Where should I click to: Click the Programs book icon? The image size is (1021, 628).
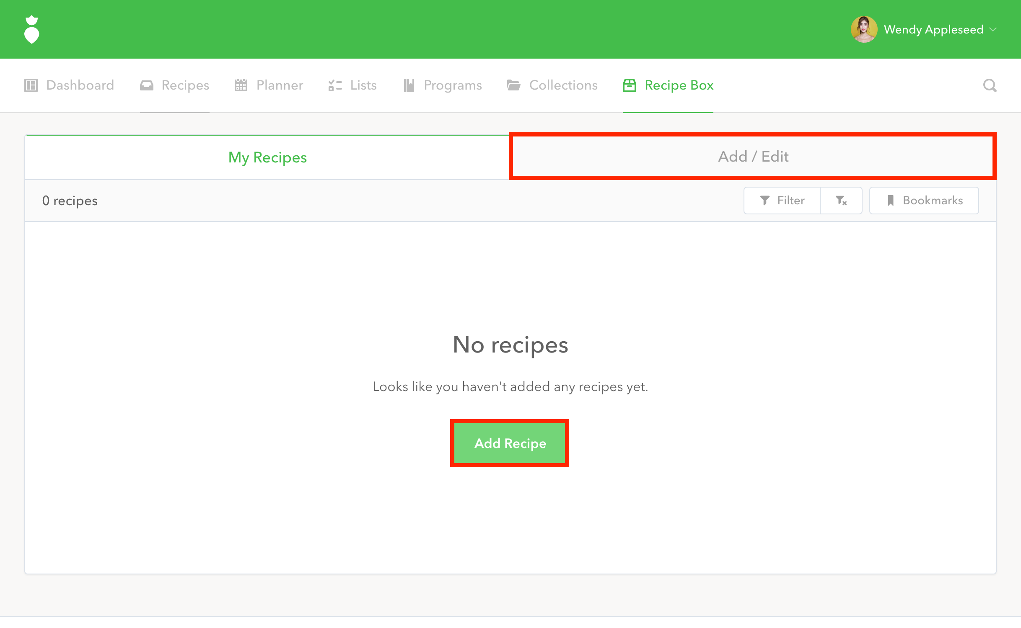click(x=409, y=85)
